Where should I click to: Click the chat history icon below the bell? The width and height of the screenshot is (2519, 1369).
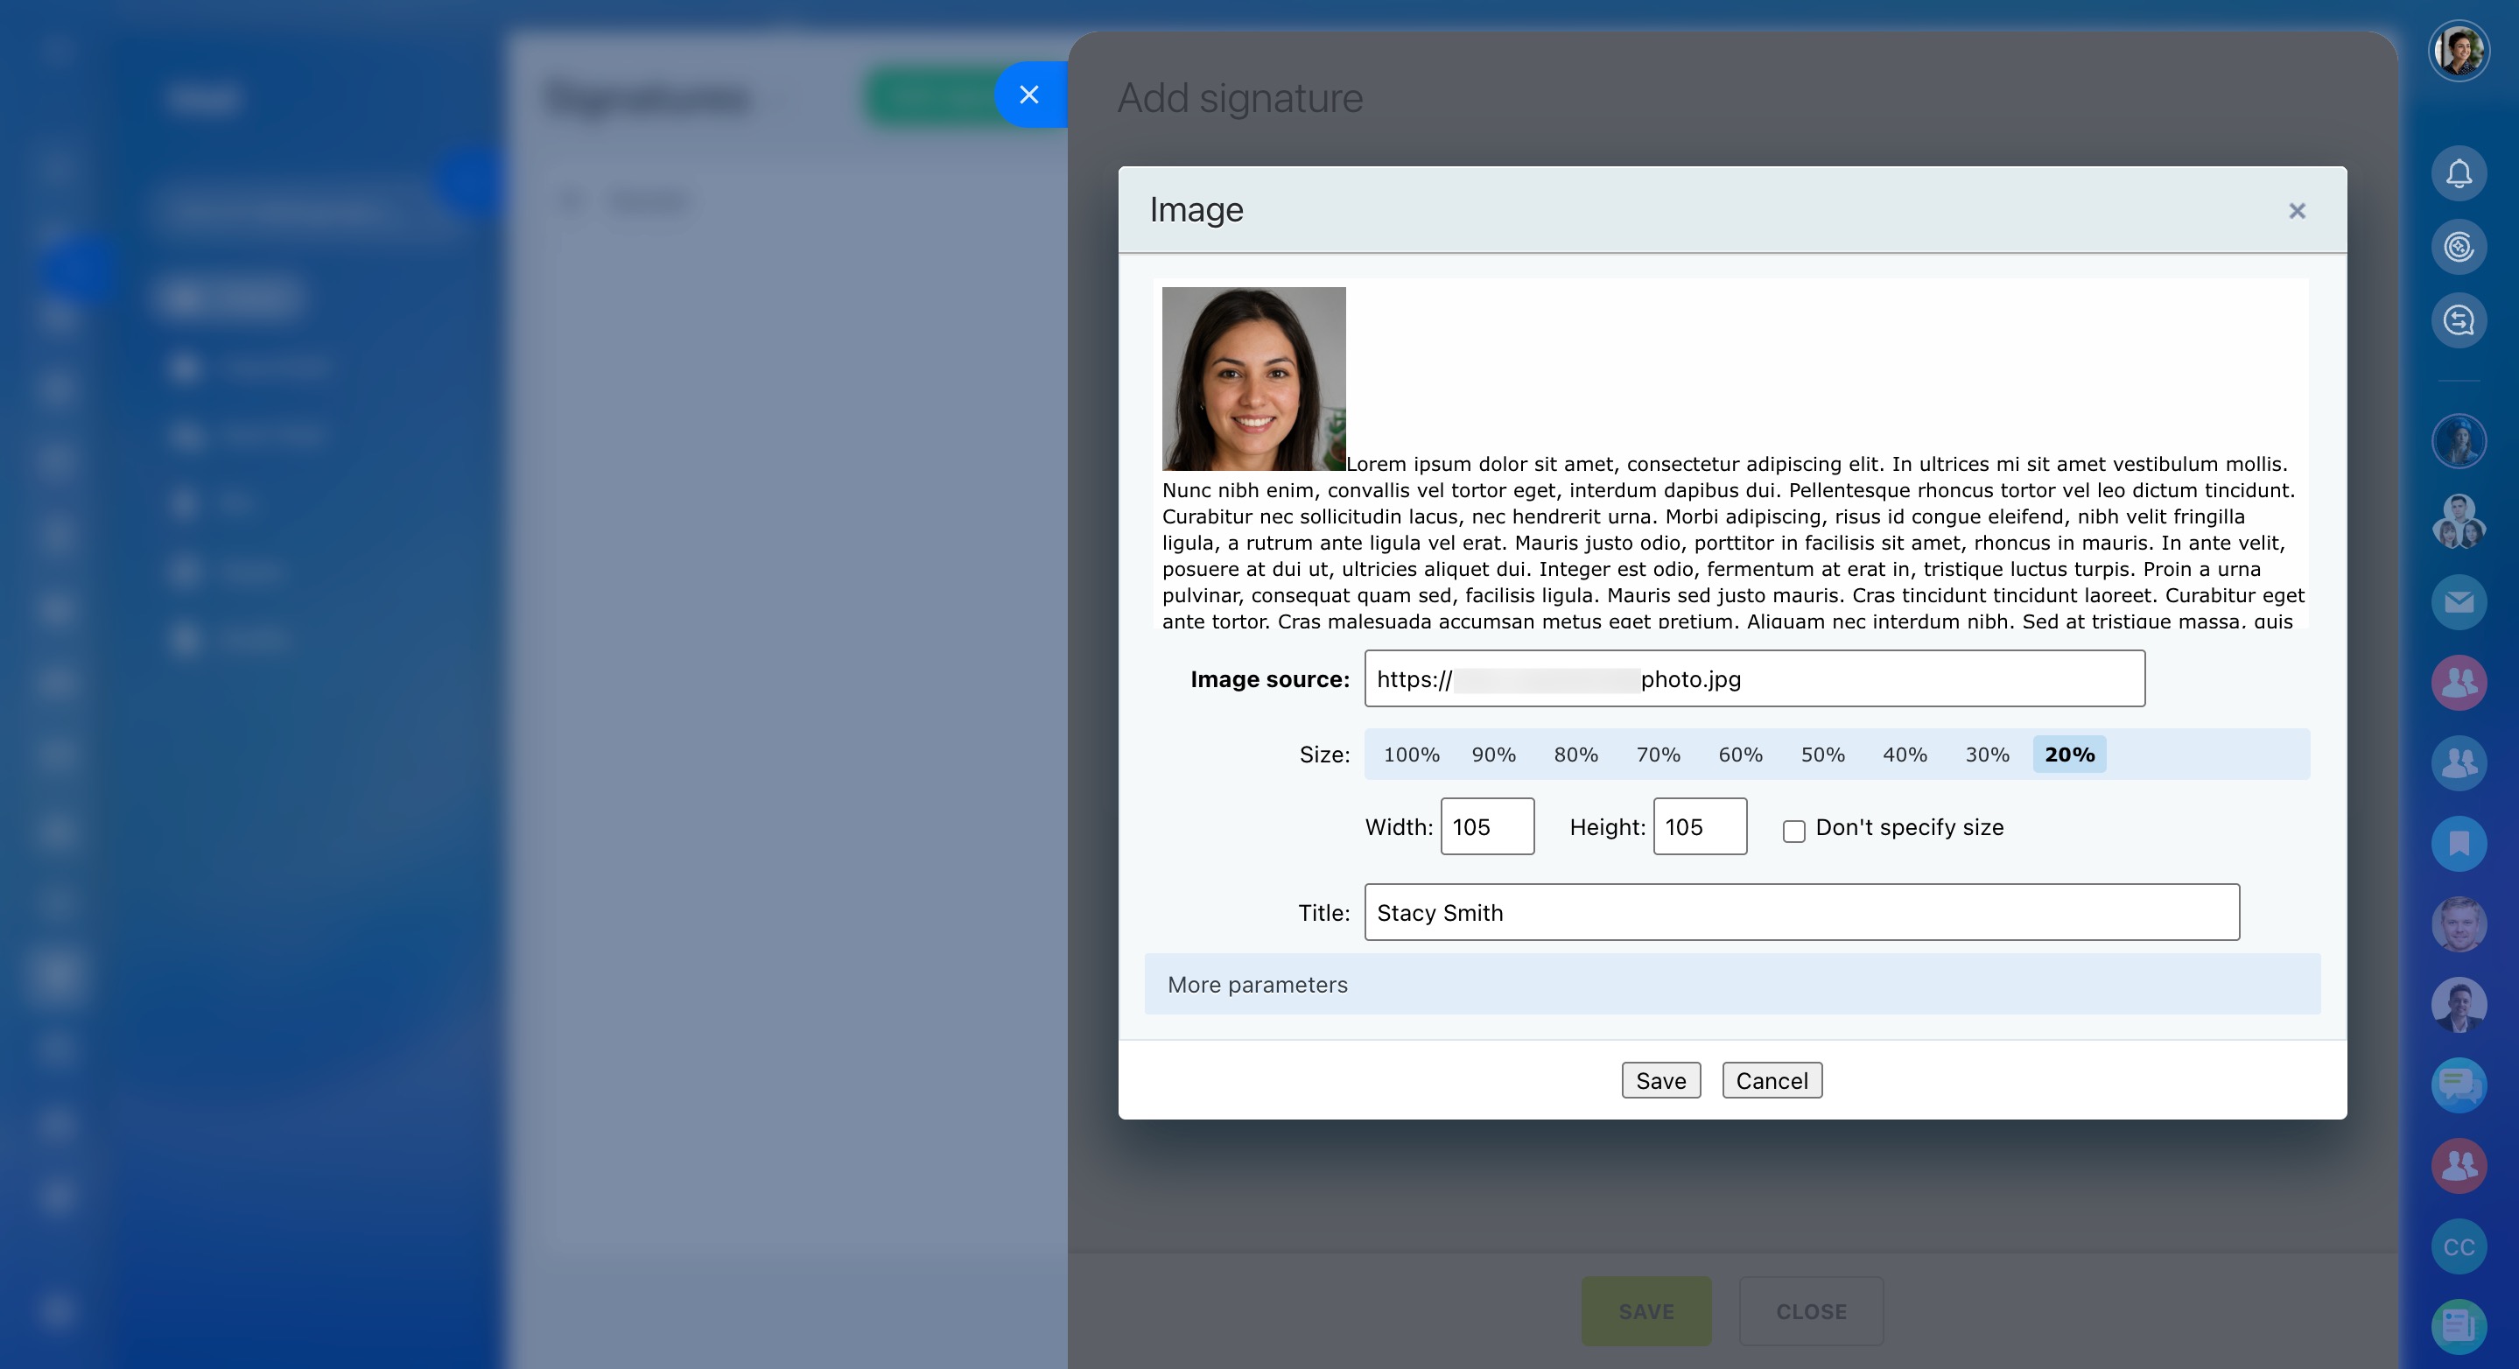click(x=2459, y=320)
